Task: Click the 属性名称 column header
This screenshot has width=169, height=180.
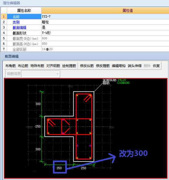Action: tap(24, 11)
